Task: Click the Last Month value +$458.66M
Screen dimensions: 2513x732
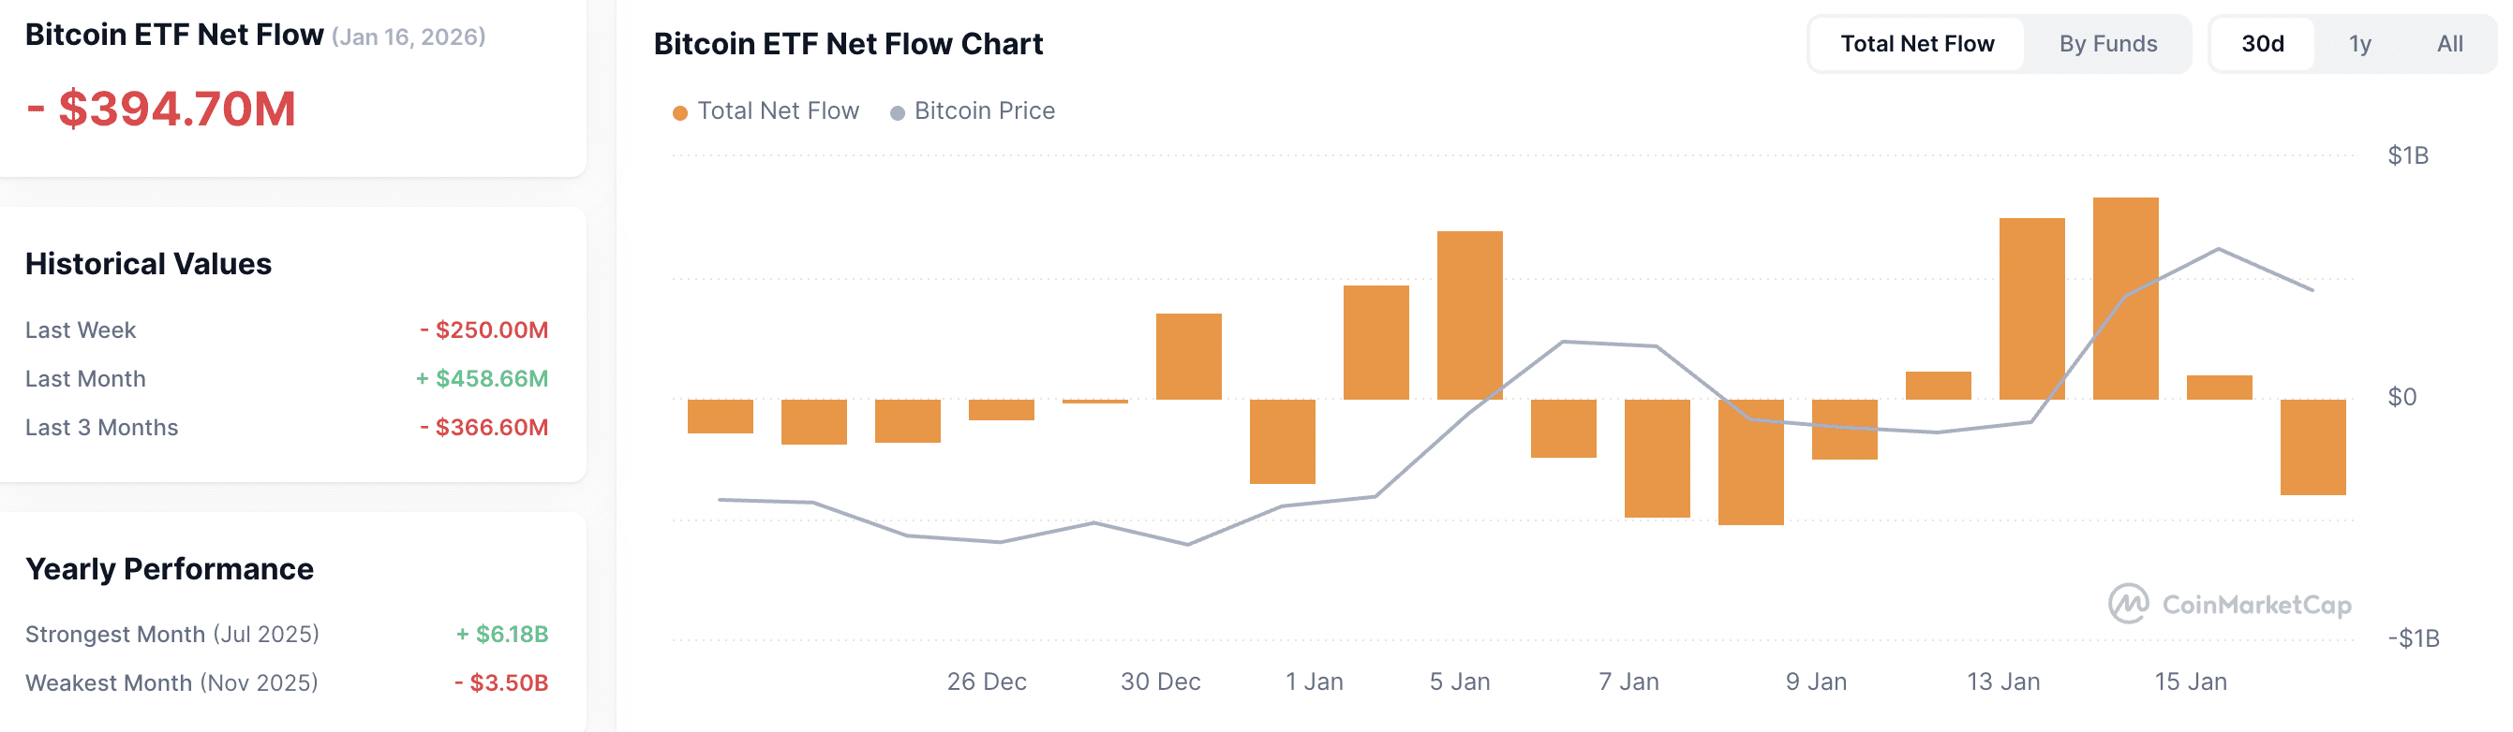Action: (x=482, y=379)
